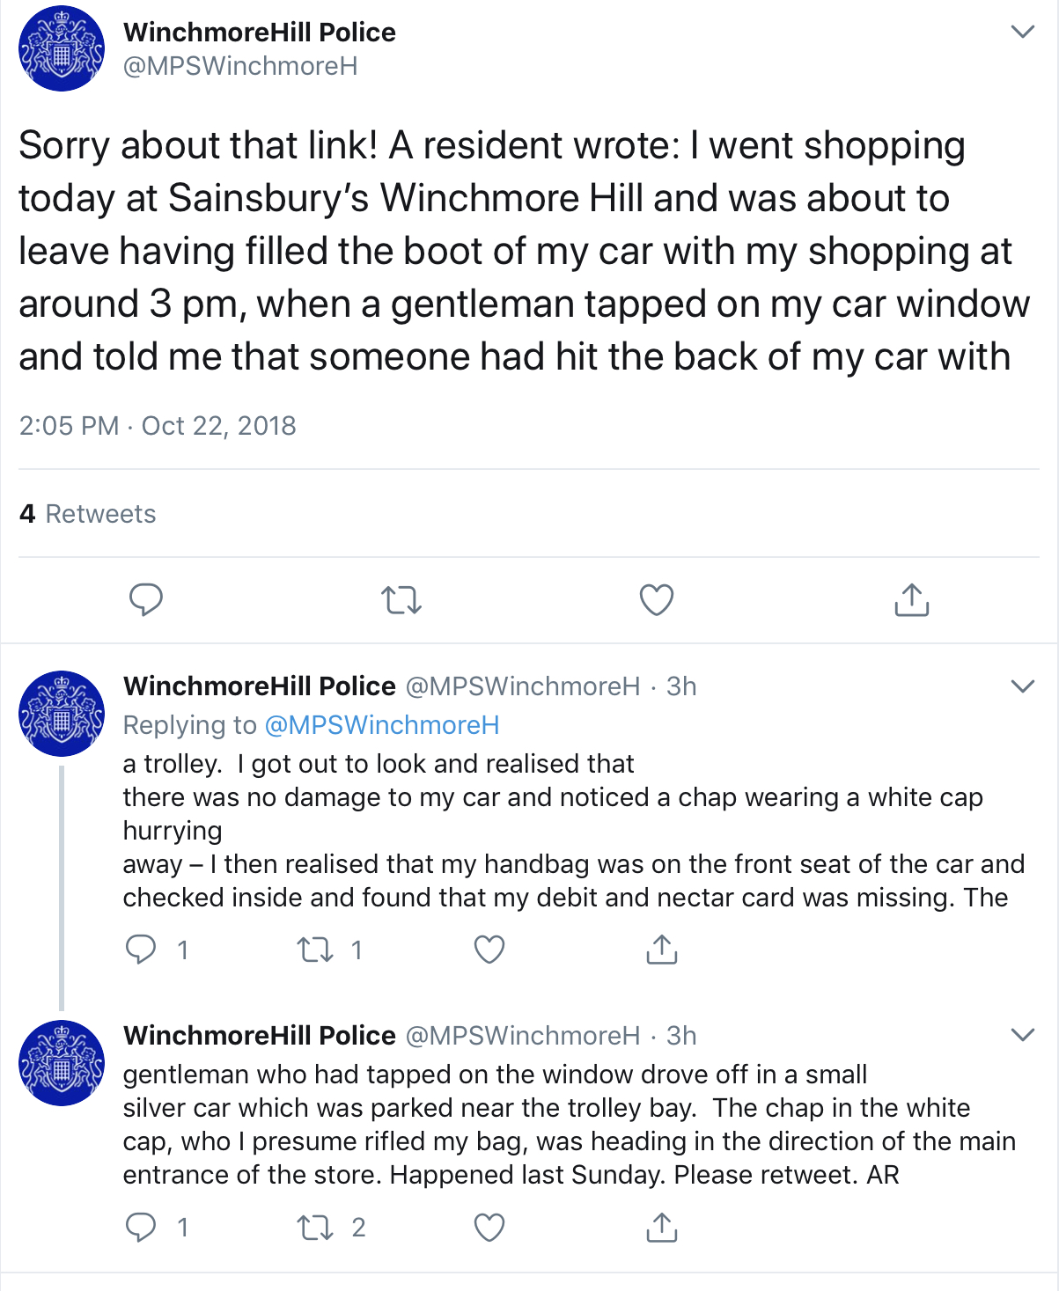Expand options chevron on 'a trolley' reply
The width and height of the screenshot is (1059, 1291).
pos(1022,686)
